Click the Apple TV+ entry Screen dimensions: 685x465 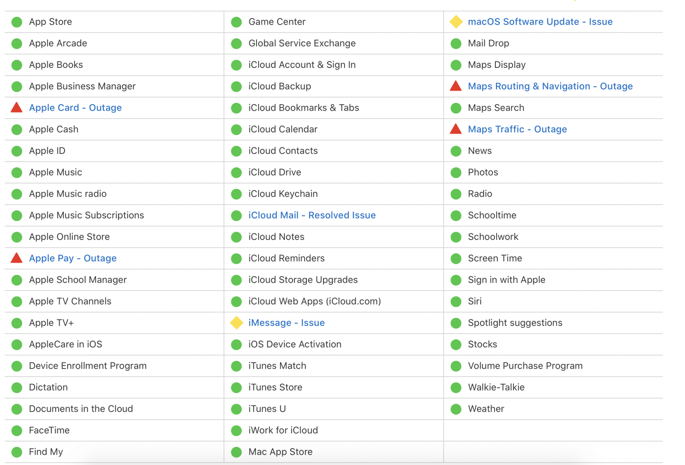51,323
